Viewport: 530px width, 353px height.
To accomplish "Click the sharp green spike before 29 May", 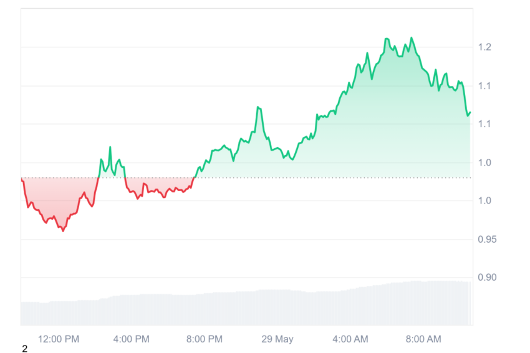I will click(x=258, y=107).
